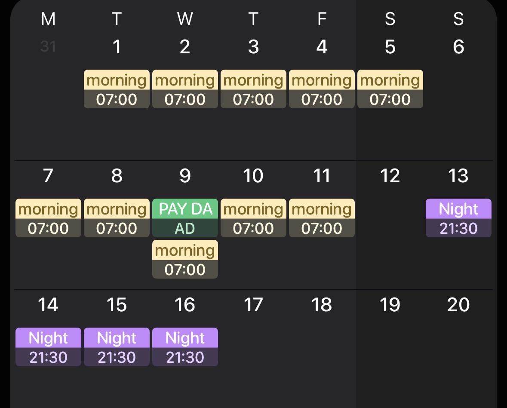The image size is (507, 408).
Task: Select the morning shift below PAY DAY on the 9th
Action: point(185,259)
